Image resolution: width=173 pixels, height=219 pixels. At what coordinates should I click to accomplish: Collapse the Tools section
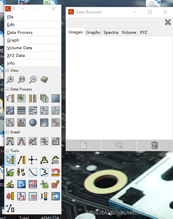pyautogui.click(x=7, y=151)
